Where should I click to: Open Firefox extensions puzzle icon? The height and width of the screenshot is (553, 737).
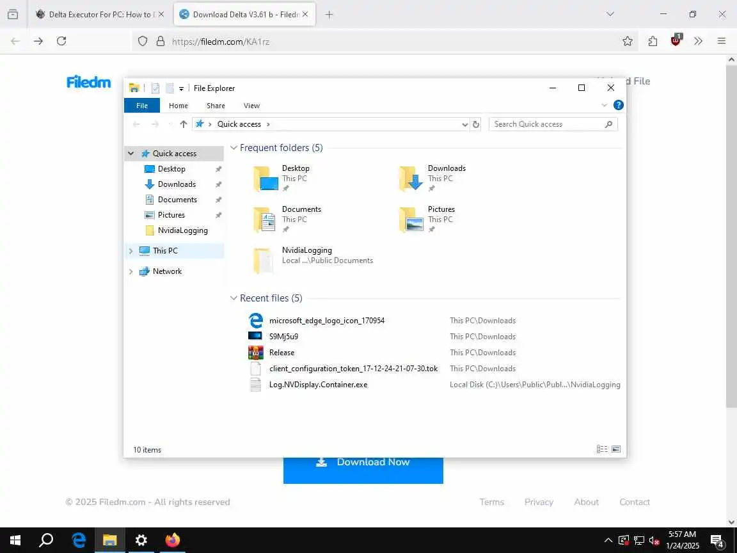[653, 42]
